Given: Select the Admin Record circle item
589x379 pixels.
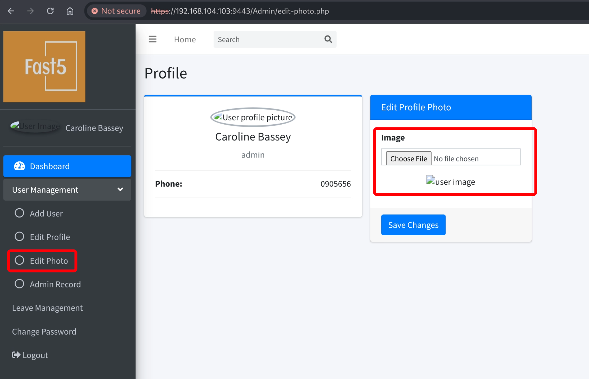Looking at the screenshot, I should click(x=19, y=284).
